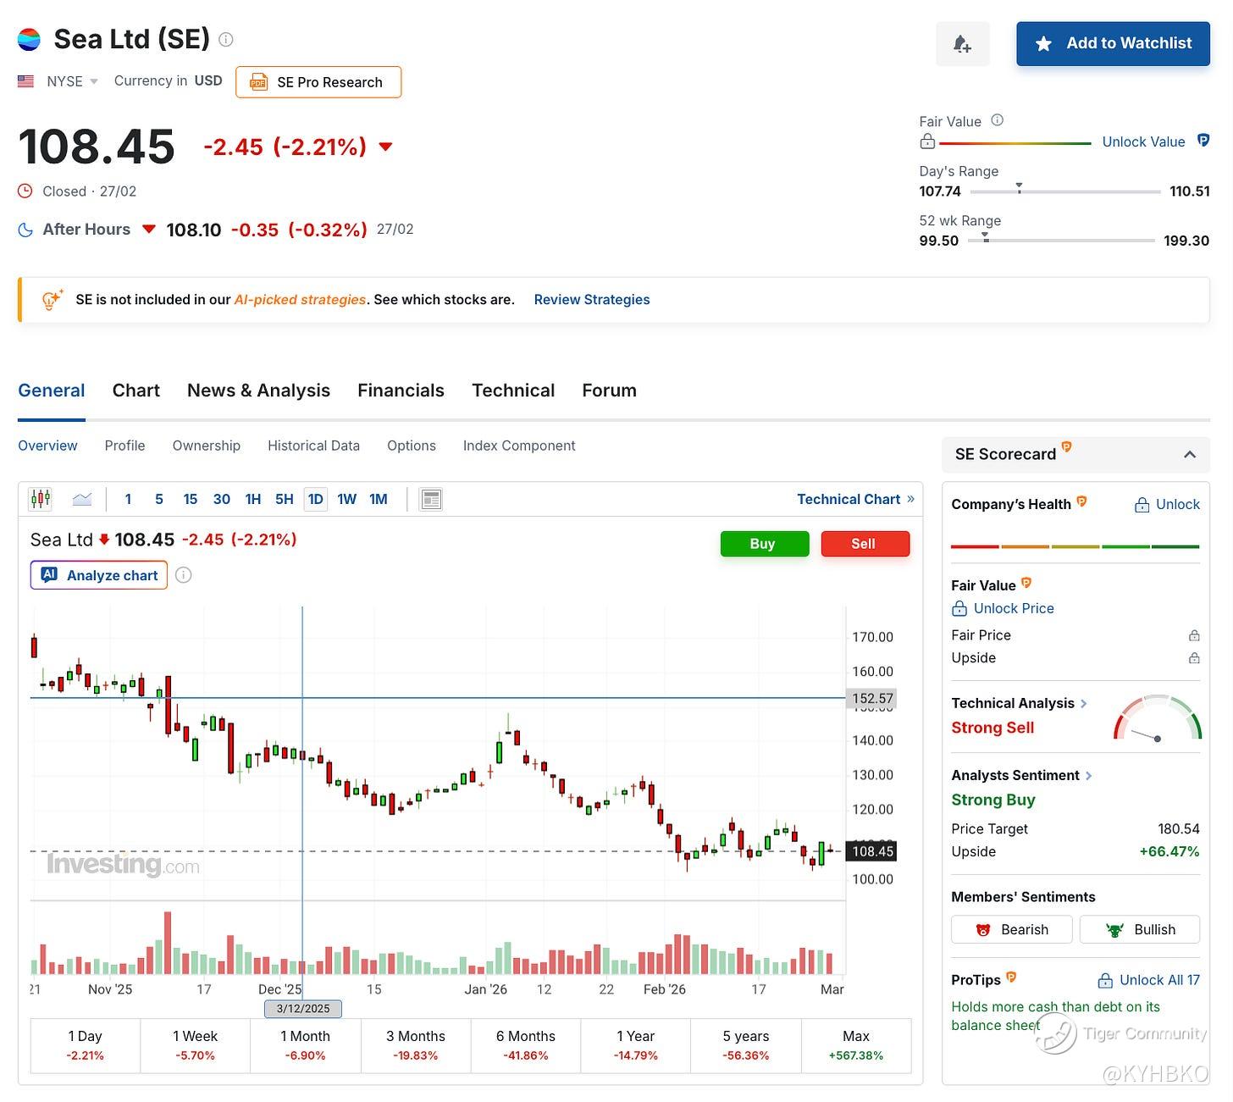Image resolution: width=1233 pixels, height=1102 pixels.
Task: Click Unlock Price under Fair Value
Action: (x=1003, y=608)
